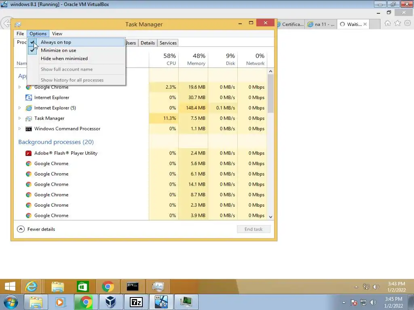The image size is (414, 310).
Task: Open guest Windows 8.1 Start button
Action: pos(10,286)
